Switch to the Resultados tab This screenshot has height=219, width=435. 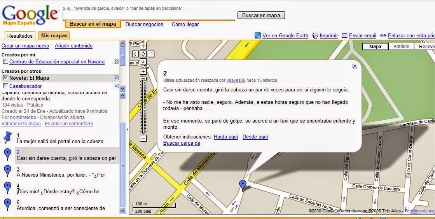tap(20, 36)
